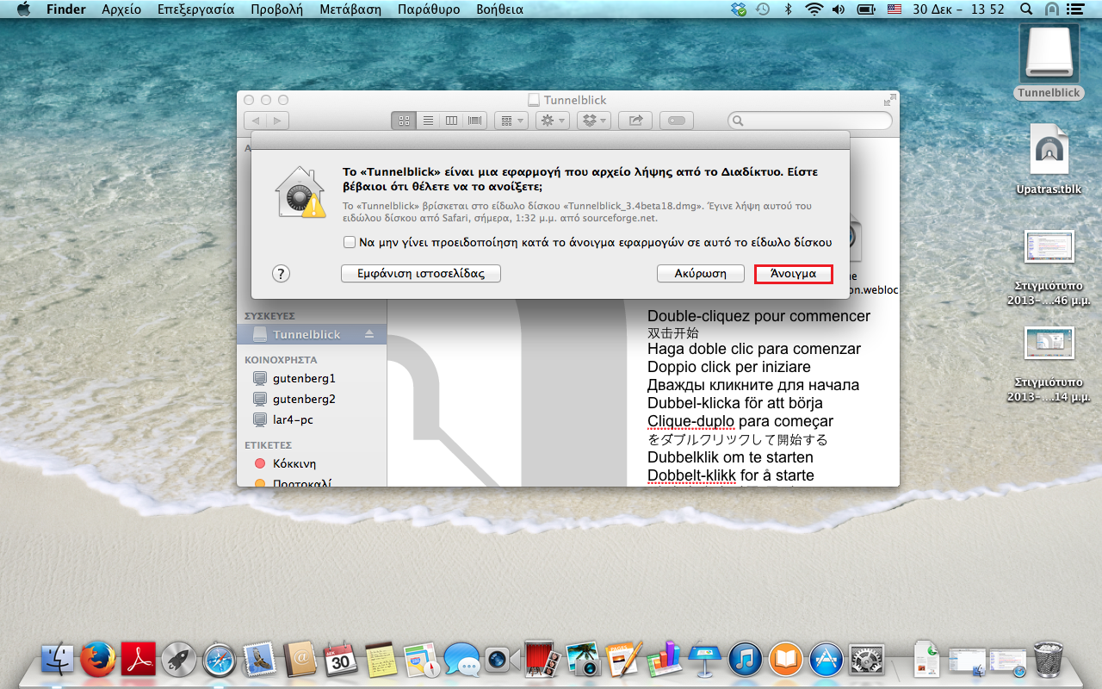Switch Finder to icon view
This screenshot has width=1102, height=689.
coord(403,121)
